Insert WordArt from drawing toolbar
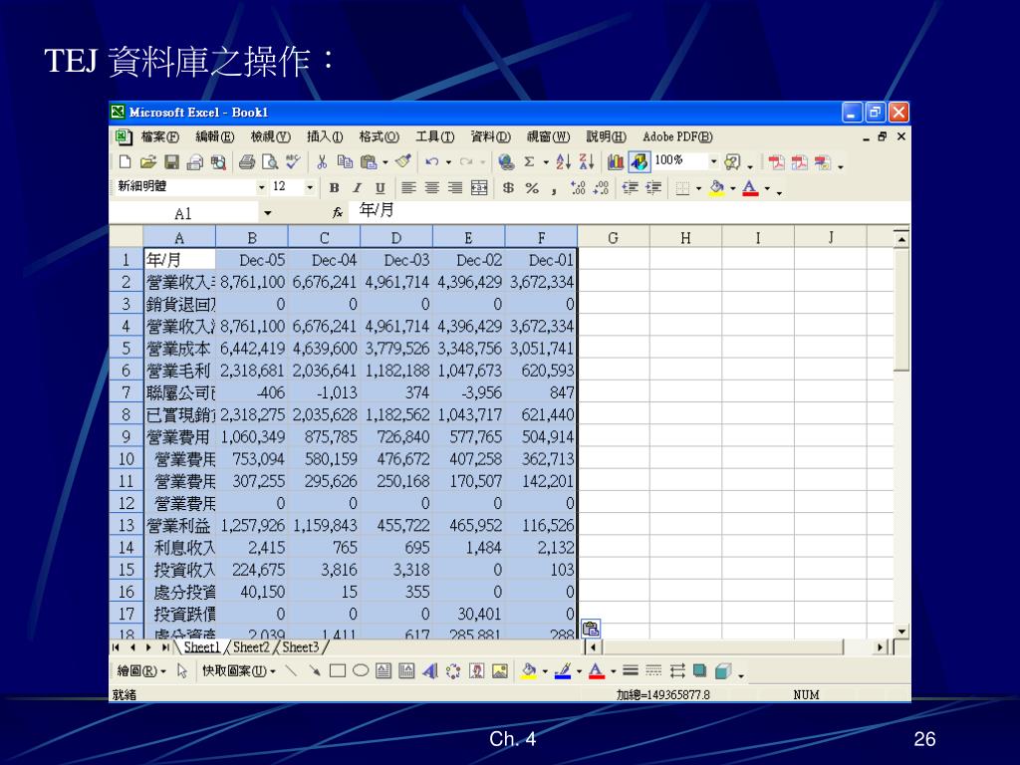1020x765 pixels. [429, 670]
